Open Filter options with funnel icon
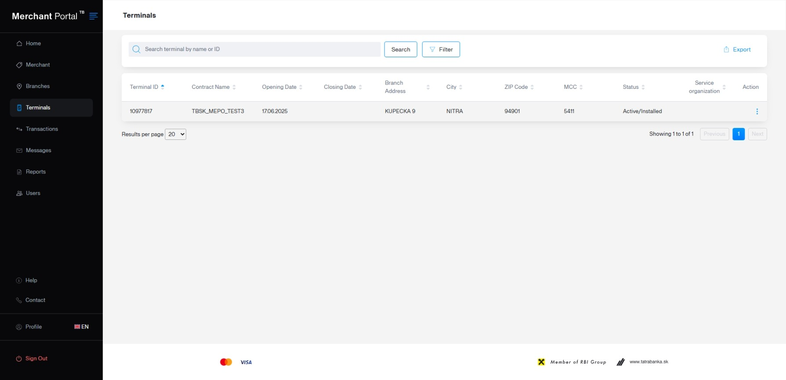 pyautogui.click(x=433, y=50)
